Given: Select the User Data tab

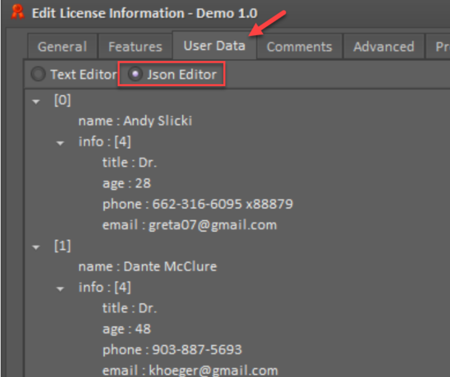Looking at the screenshot, I should [214, 46].
